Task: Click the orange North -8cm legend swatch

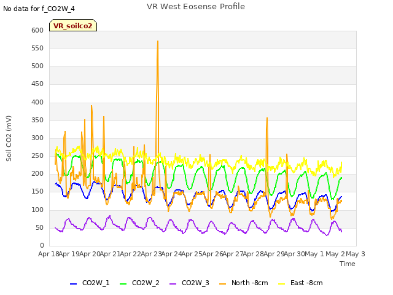Action: [x=222, y=284]
